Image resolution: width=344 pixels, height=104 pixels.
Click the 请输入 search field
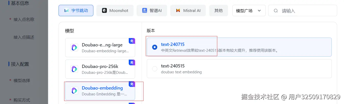point(303,10)
